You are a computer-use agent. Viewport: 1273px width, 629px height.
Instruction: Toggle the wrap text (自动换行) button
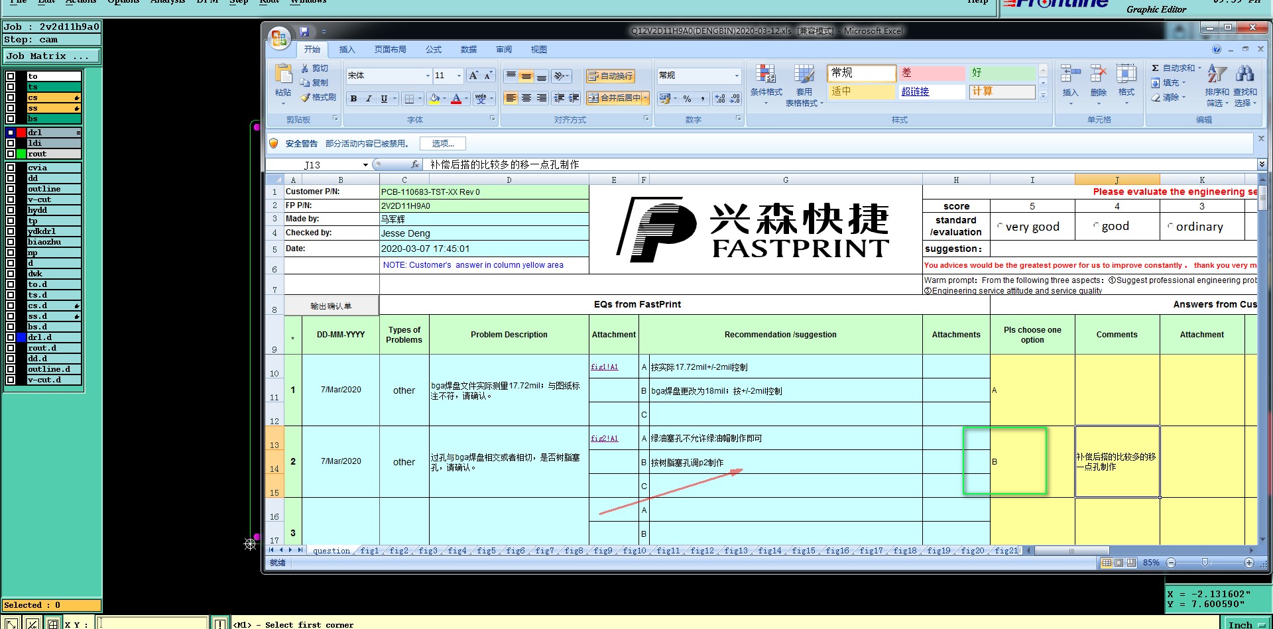coord(611,76)
